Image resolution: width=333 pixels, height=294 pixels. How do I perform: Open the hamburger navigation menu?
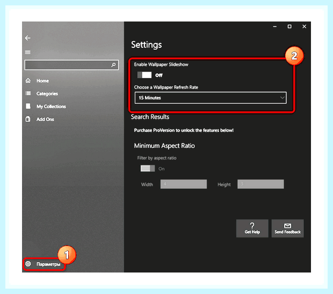(27, 52)
